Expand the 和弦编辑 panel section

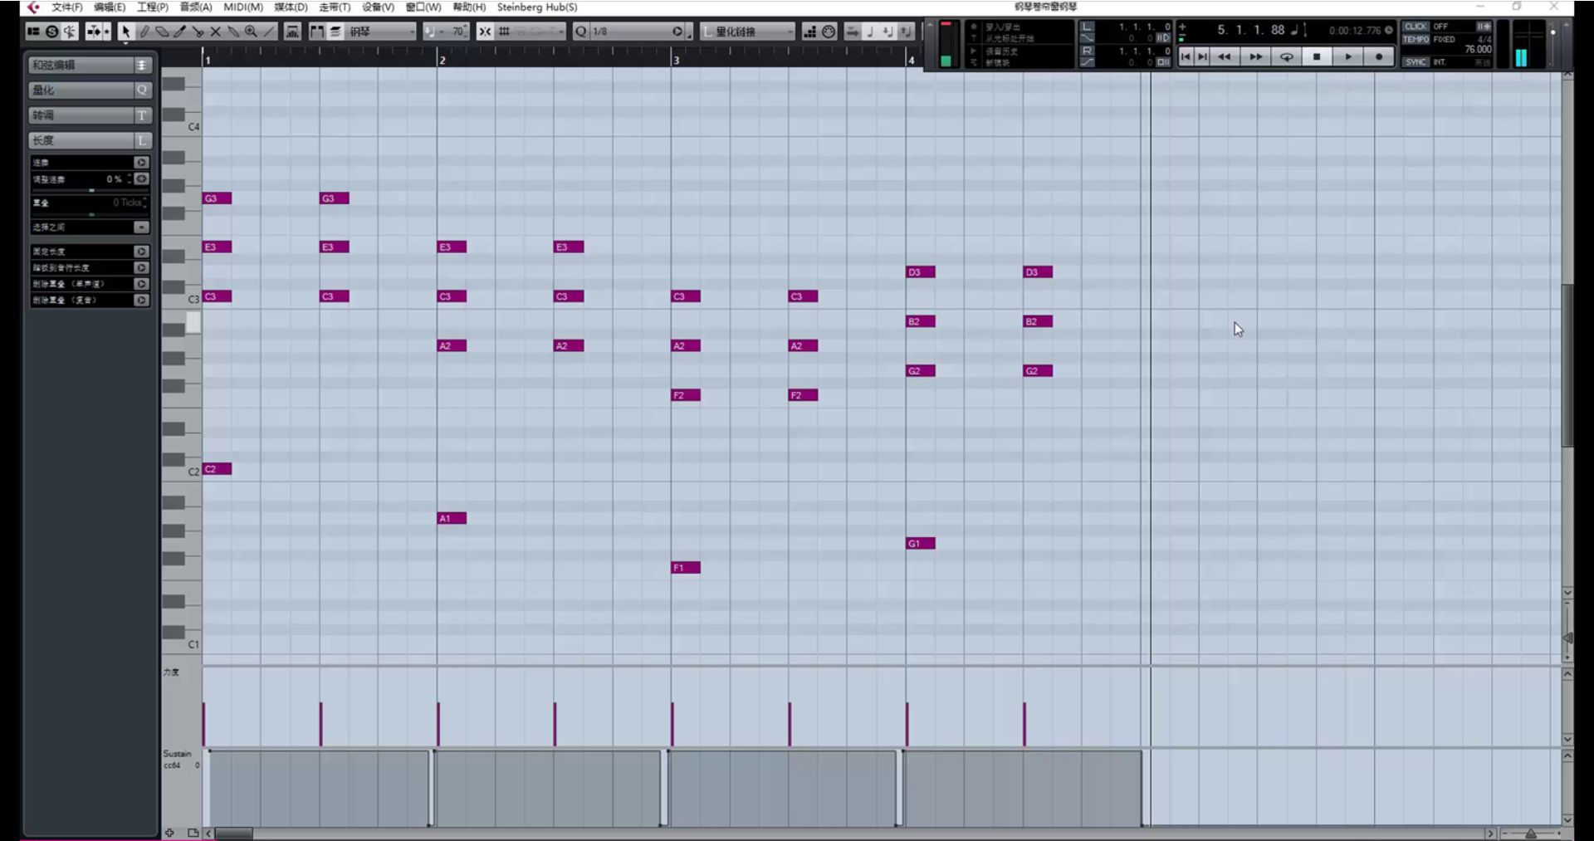coord(90,65)
